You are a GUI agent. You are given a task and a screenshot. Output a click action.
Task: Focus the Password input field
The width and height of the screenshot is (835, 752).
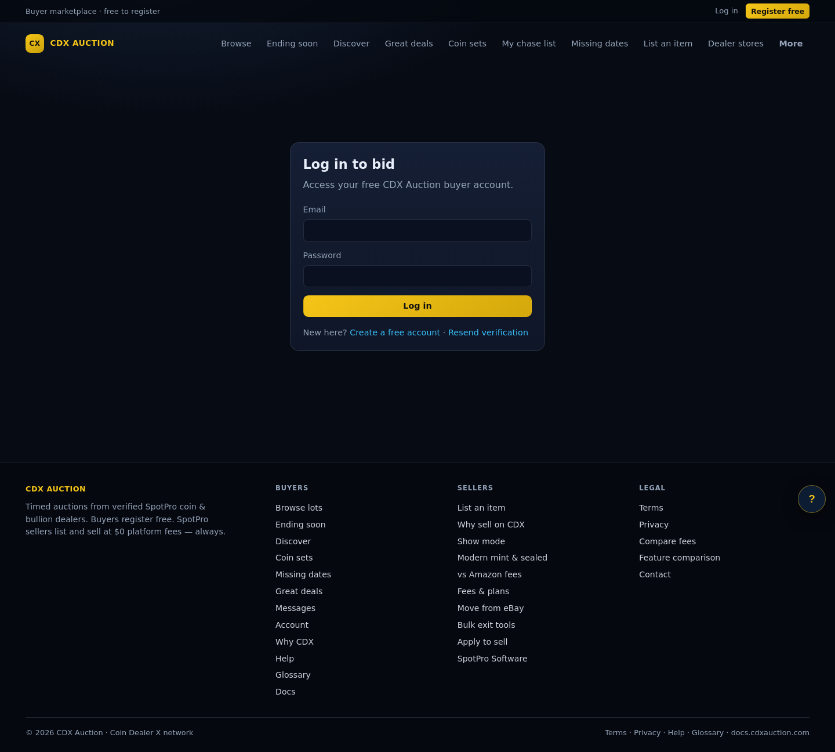[x=418, y=276]
